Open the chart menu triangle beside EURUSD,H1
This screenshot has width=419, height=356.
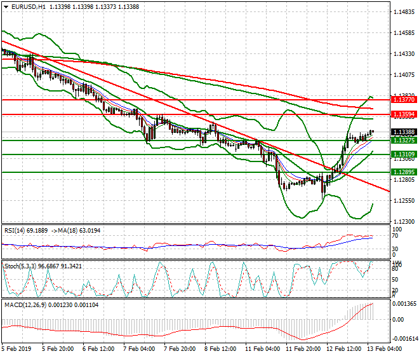coord(6,7)
